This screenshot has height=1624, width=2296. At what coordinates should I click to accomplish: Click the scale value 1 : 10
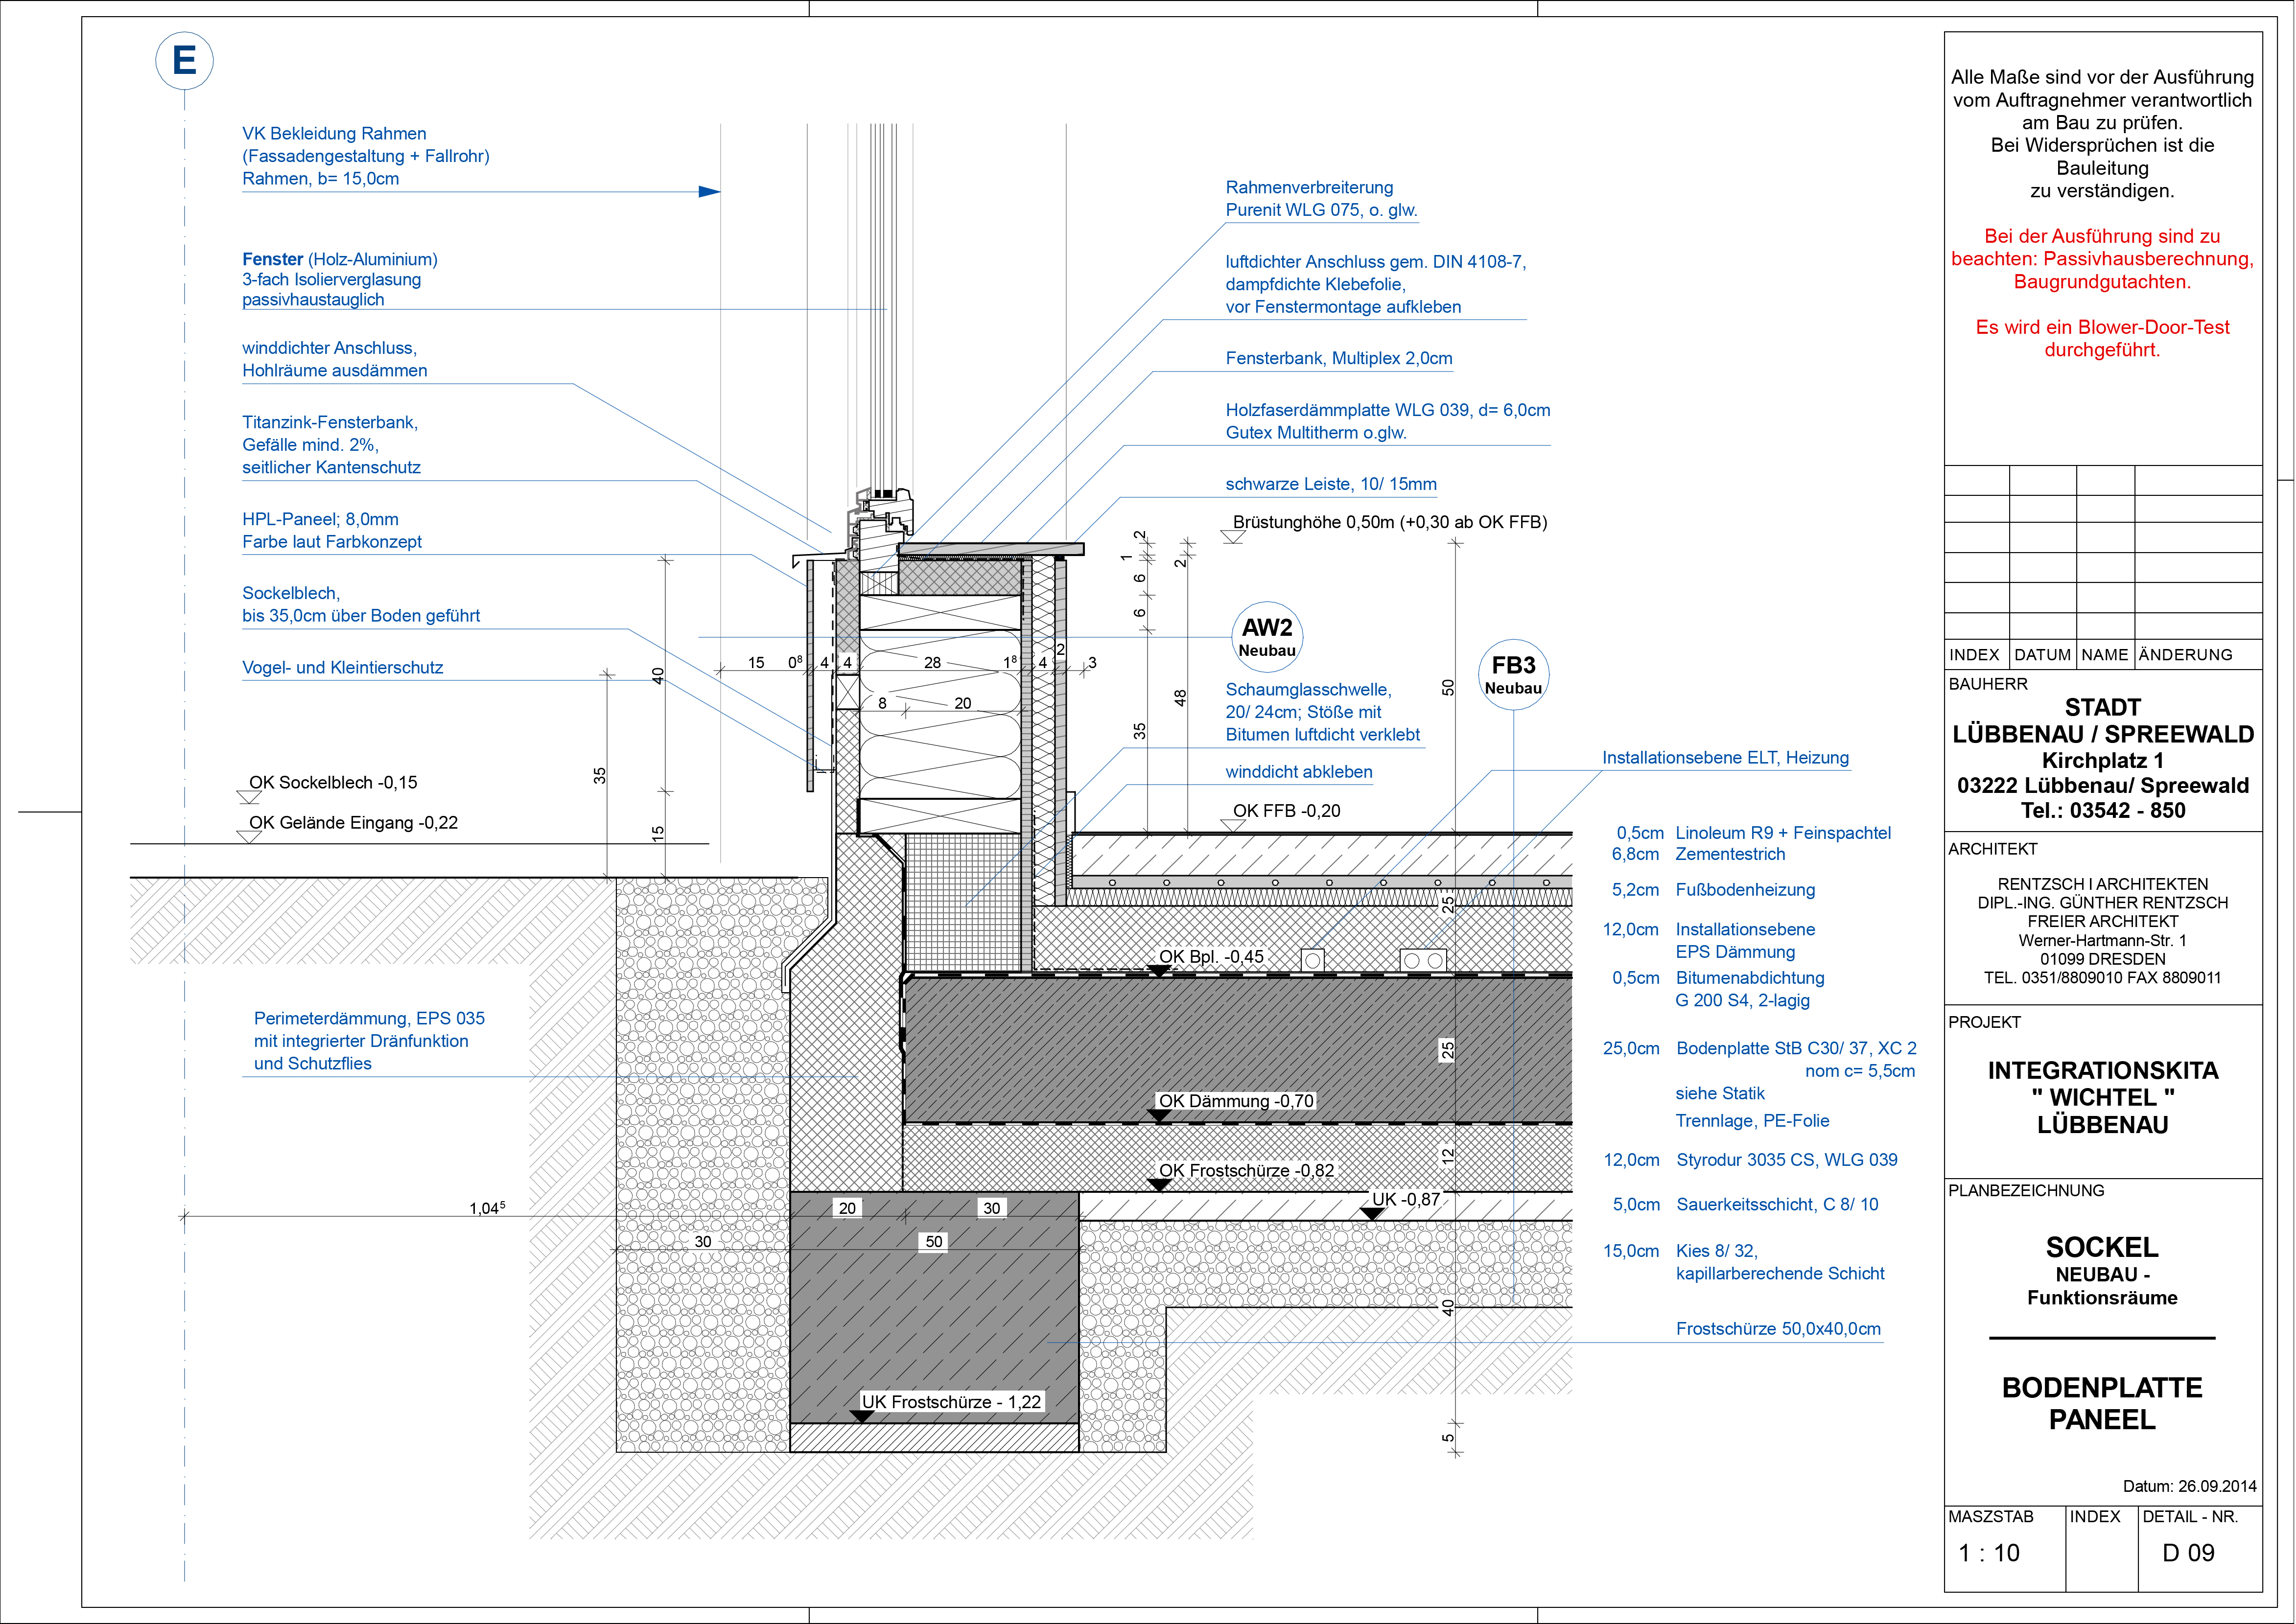[1988, 1553]
